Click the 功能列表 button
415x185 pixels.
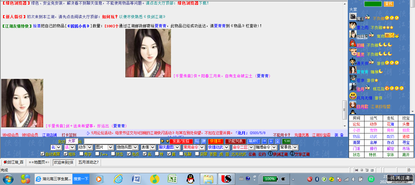point(235,141)
